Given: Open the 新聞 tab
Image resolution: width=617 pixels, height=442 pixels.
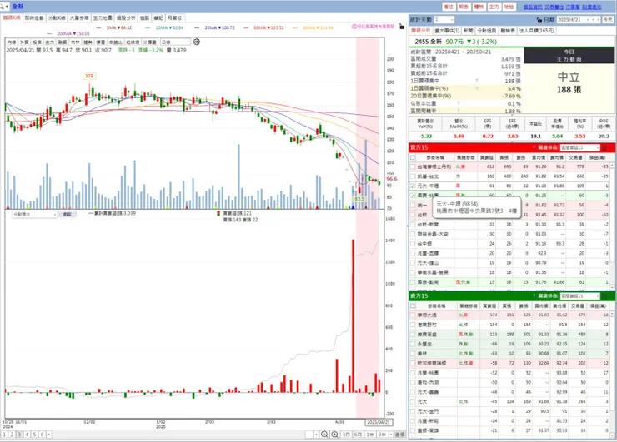Looking at the screenshot, I should point(468,31).
